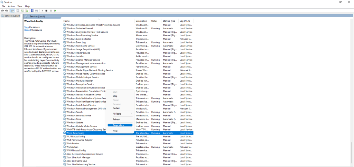Select the Windows Font Cache Service row
This screenshot has width=354, height=167.
(x=128, y=46)
